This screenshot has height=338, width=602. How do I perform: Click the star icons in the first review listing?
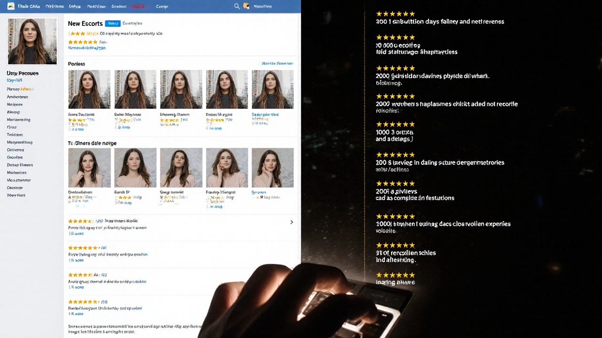(x=80, y=221)
